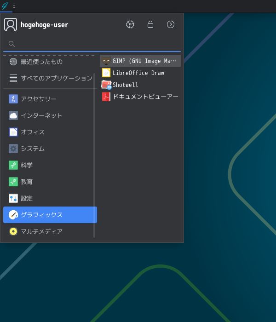Click the clock icon for 最近使ったもの
Screen dimensions: 276x322
pyautogui.click(x=13, y=62)
